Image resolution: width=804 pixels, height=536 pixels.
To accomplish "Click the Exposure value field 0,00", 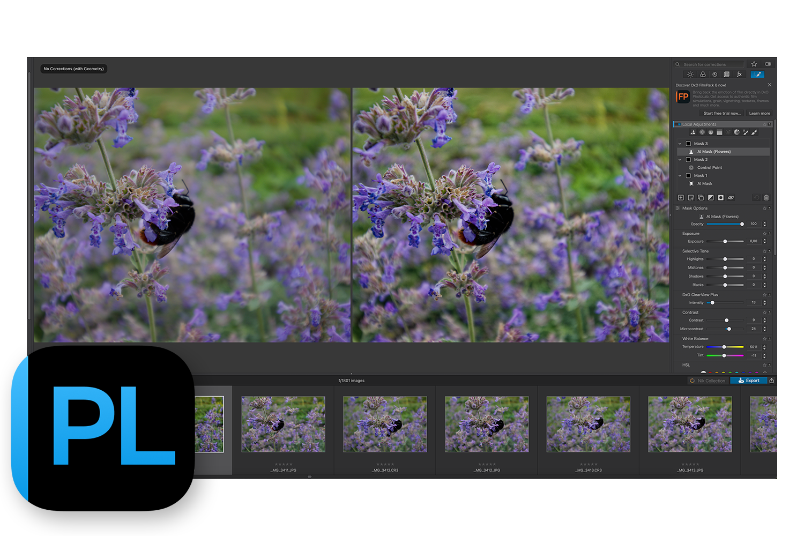I will (754, 241).
